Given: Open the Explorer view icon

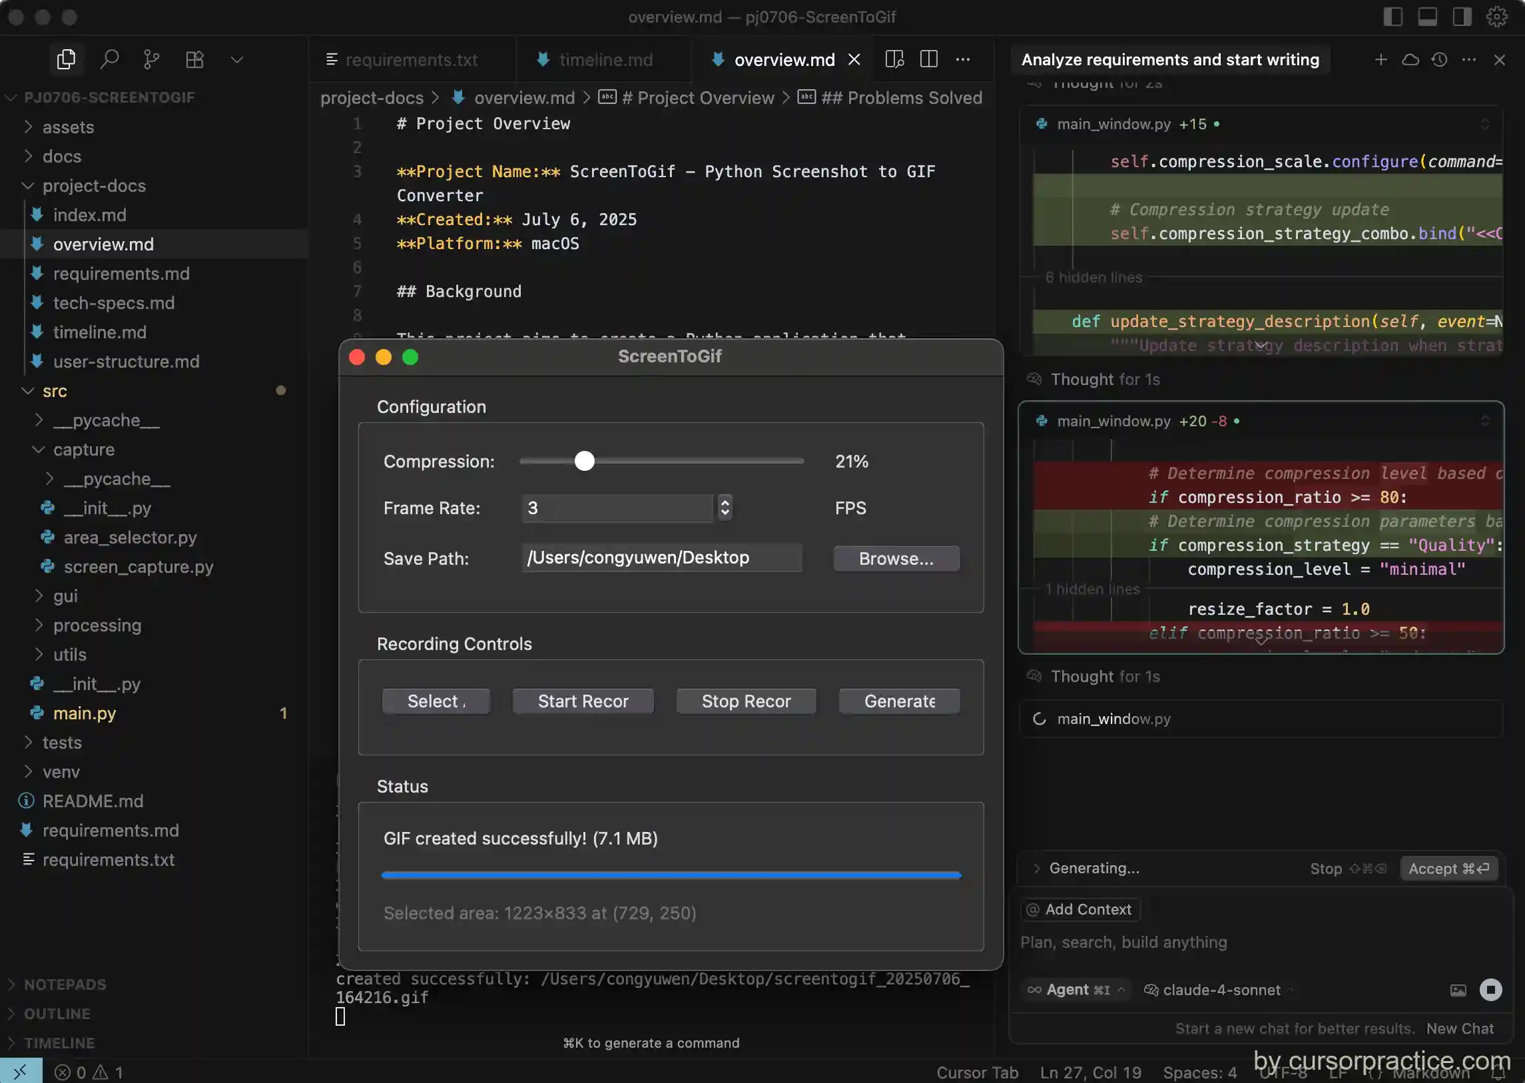Looking at the screenshot, I should pos(66,59).
